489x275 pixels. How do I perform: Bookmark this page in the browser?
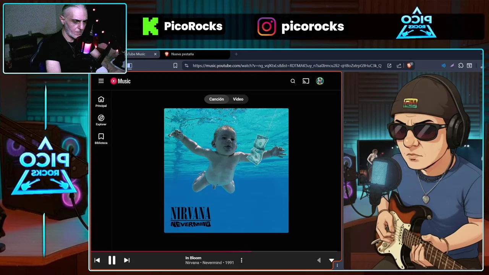(x=175, y=66)
